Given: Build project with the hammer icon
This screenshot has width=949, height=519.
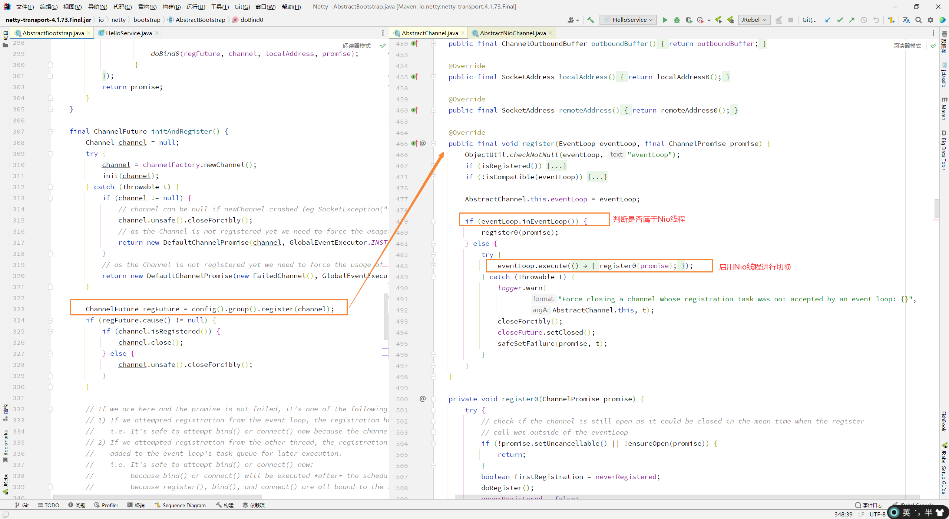Looking at the screenshot, I should tap(591, 20).
